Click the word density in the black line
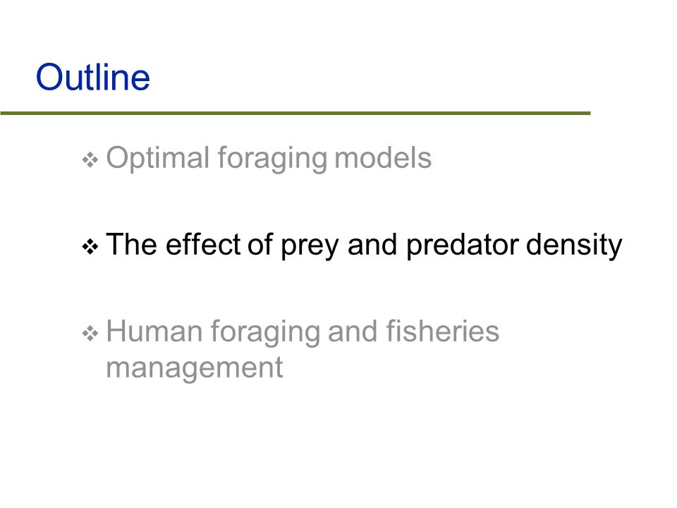Screen dimensions: 677x508 (x=574, y=246)
